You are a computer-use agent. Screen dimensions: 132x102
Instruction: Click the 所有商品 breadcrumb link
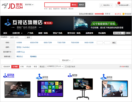[x=4, y=37]
